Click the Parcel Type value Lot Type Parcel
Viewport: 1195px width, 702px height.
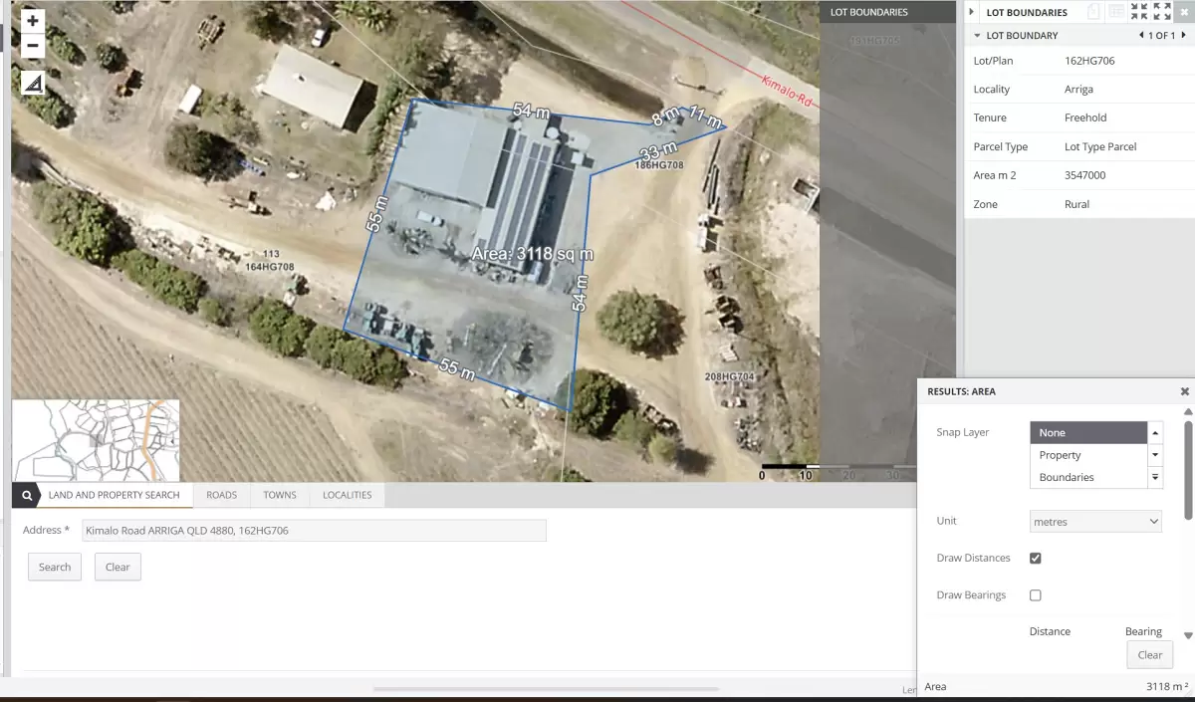coord(1100,146)
